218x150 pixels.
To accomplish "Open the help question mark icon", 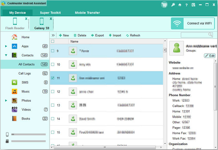I will point(187,5).
